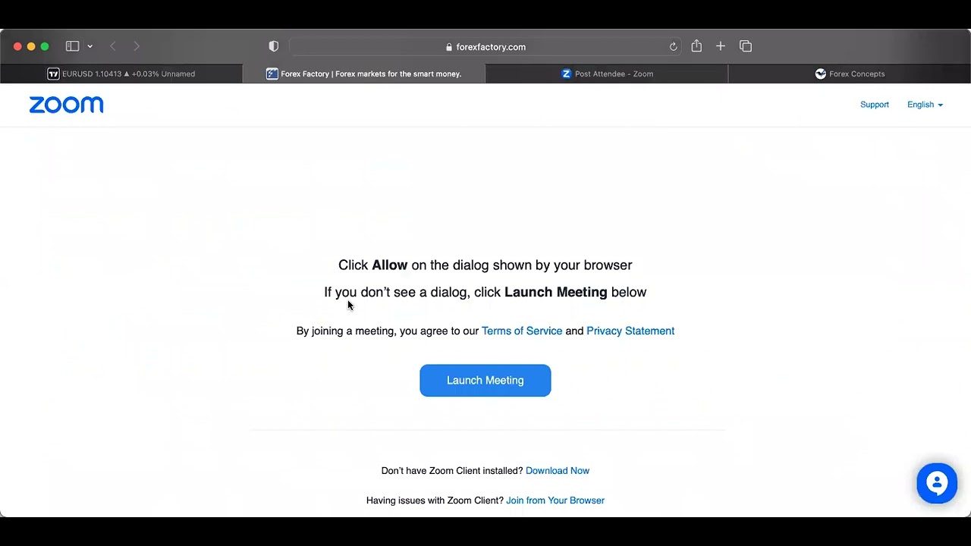The height and width of the screenshot is (546, 971).
Task: Expand the English language dropdown
Action: [925, 105]
